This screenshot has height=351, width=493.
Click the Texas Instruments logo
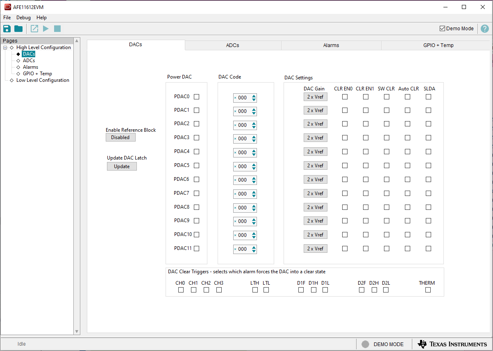(452, 344)
